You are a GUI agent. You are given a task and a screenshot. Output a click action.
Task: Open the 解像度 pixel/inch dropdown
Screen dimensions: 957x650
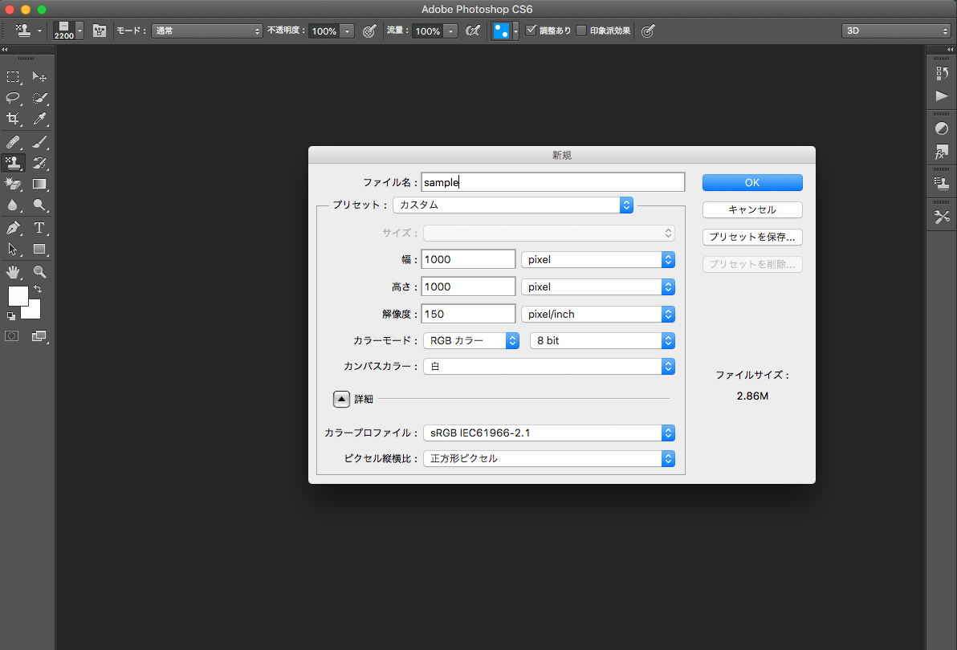tap(598, 315)
